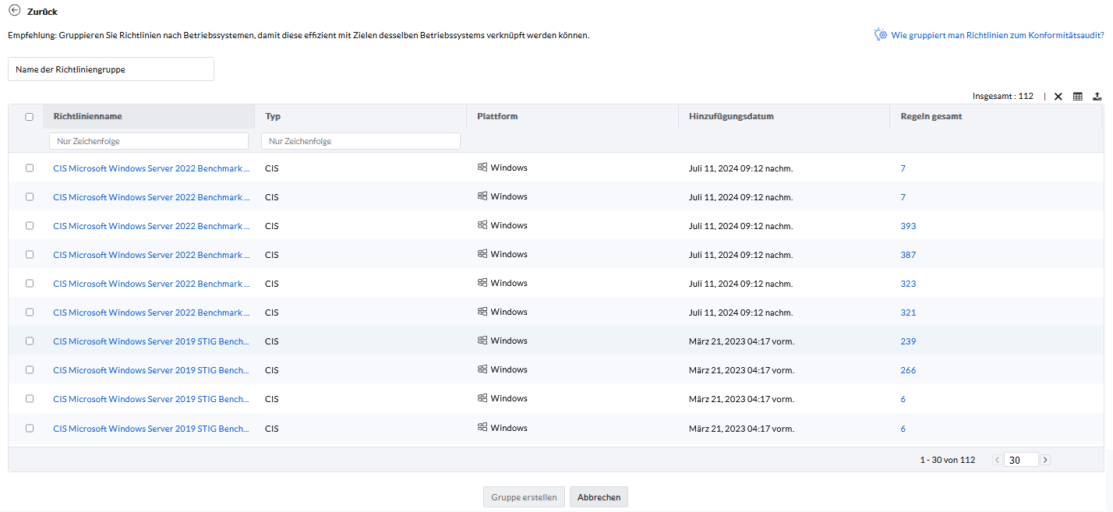
Task: Open the 239 rules count link
Action: (908, 341)
